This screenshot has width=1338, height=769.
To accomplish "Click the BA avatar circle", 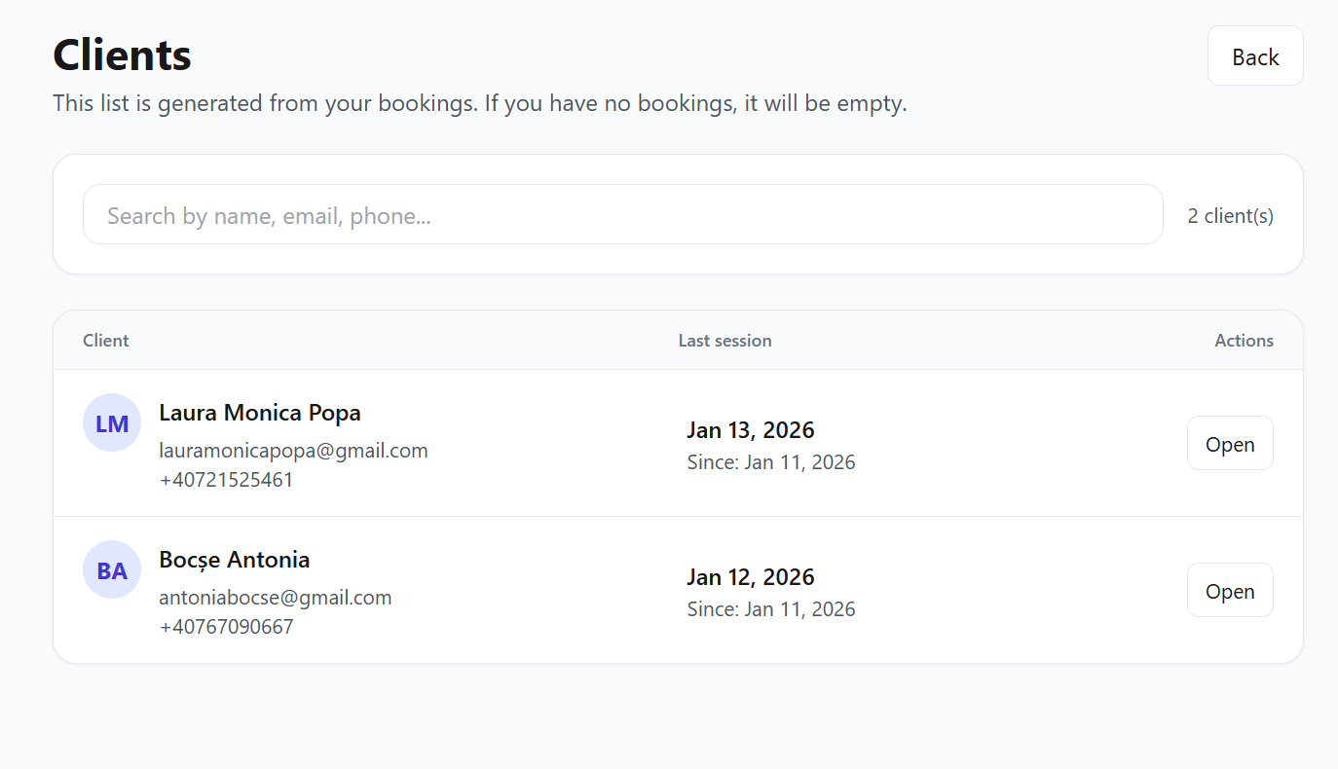I will pyautogui.click(x=112, y=570).
